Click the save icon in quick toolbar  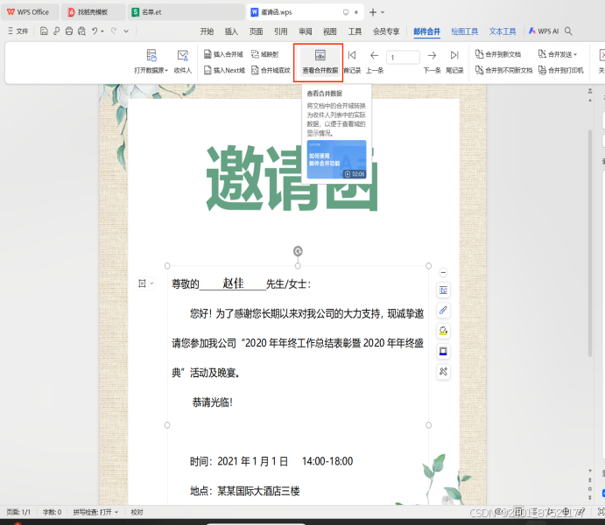44,31
